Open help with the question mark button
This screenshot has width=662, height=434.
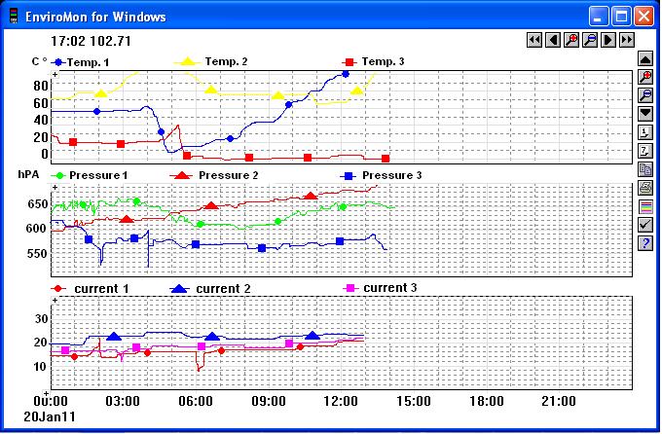[x=645, y=243]
